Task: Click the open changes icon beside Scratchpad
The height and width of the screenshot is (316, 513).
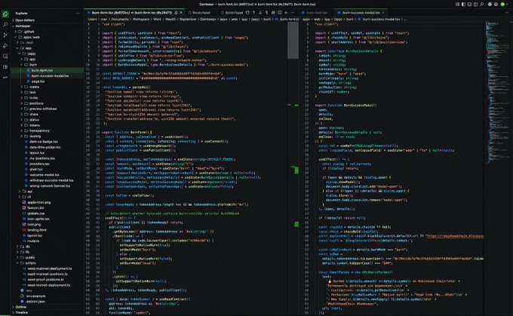Action: coord(247,13)
